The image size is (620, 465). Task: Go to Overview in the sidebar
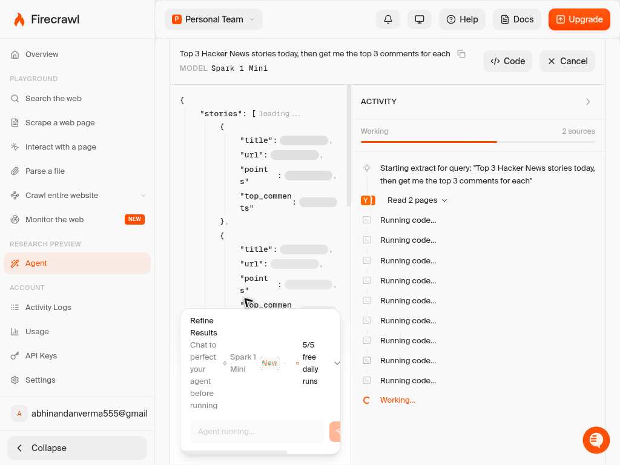pyautogui.click(x=77, y=54)
